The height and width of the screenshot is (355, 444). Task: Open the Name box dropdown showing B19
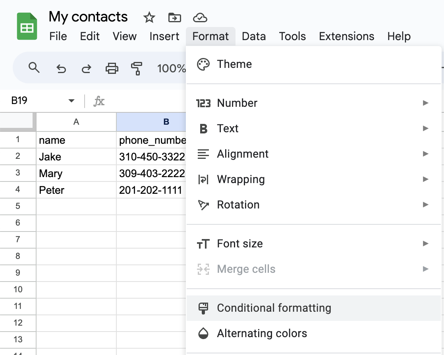(x=71, y=101)
